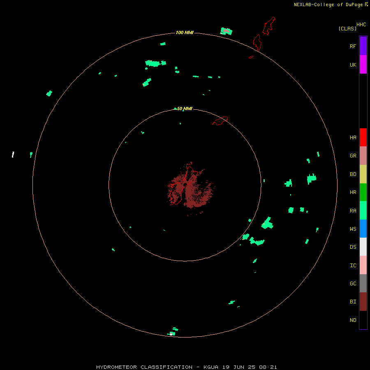Viewport: 370px width, 370px height.
Task: Click the HYDROMETEOR CLASSIFICATION title text
Action: pyautogui.click(x=144, y=367)
